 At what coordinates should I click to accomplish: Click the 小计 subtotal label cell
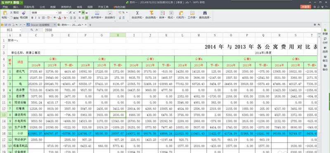[20, 134]
